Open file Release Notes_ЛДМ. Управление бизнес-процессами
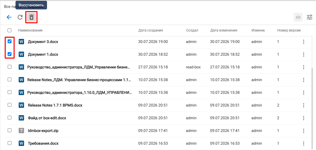Viewport: 316px width, 150px height. click(79, 80)
